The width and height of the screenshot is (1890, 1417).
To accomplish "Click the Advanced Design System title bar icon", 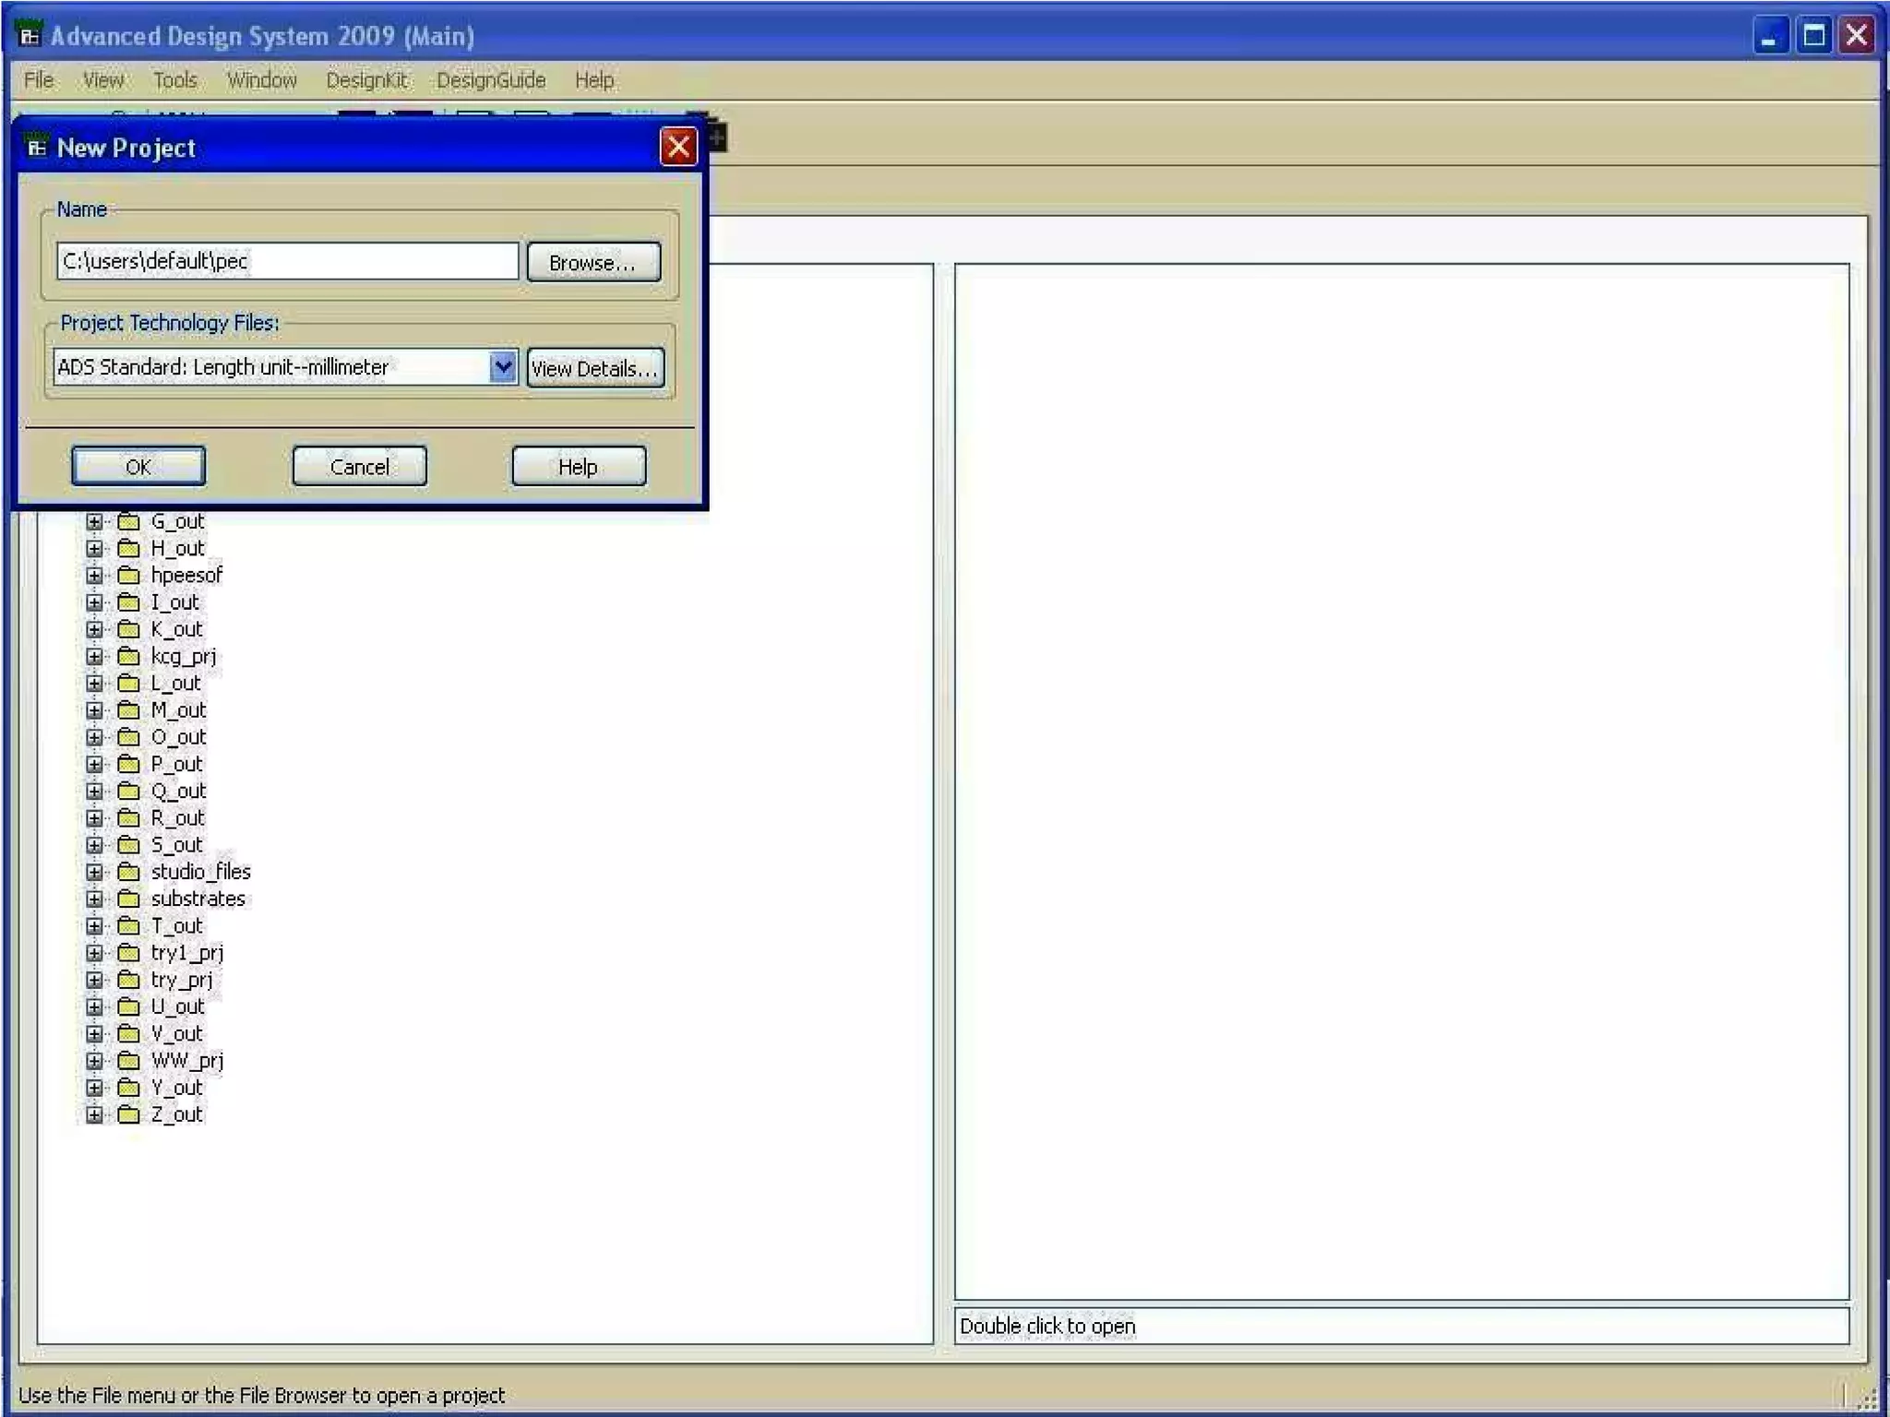I will click(30, 36).
